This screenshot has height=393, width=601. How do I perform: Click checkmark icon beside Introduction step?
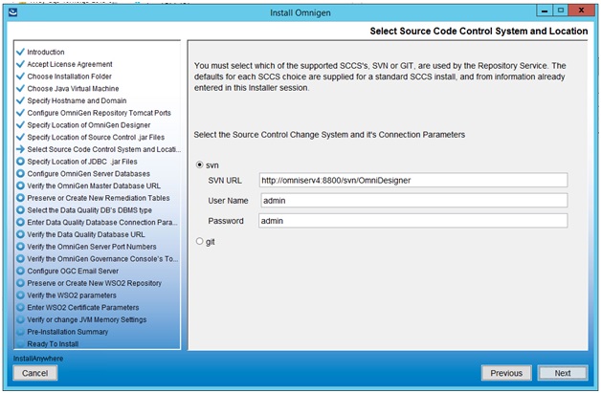pyautogui.click(x=21, y=52)
